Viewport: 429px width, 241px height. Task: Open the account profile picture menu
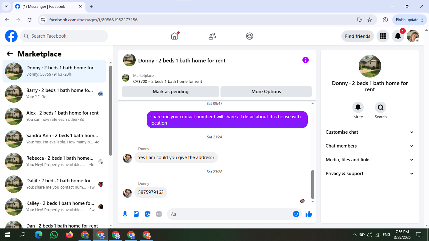[413, 36]
